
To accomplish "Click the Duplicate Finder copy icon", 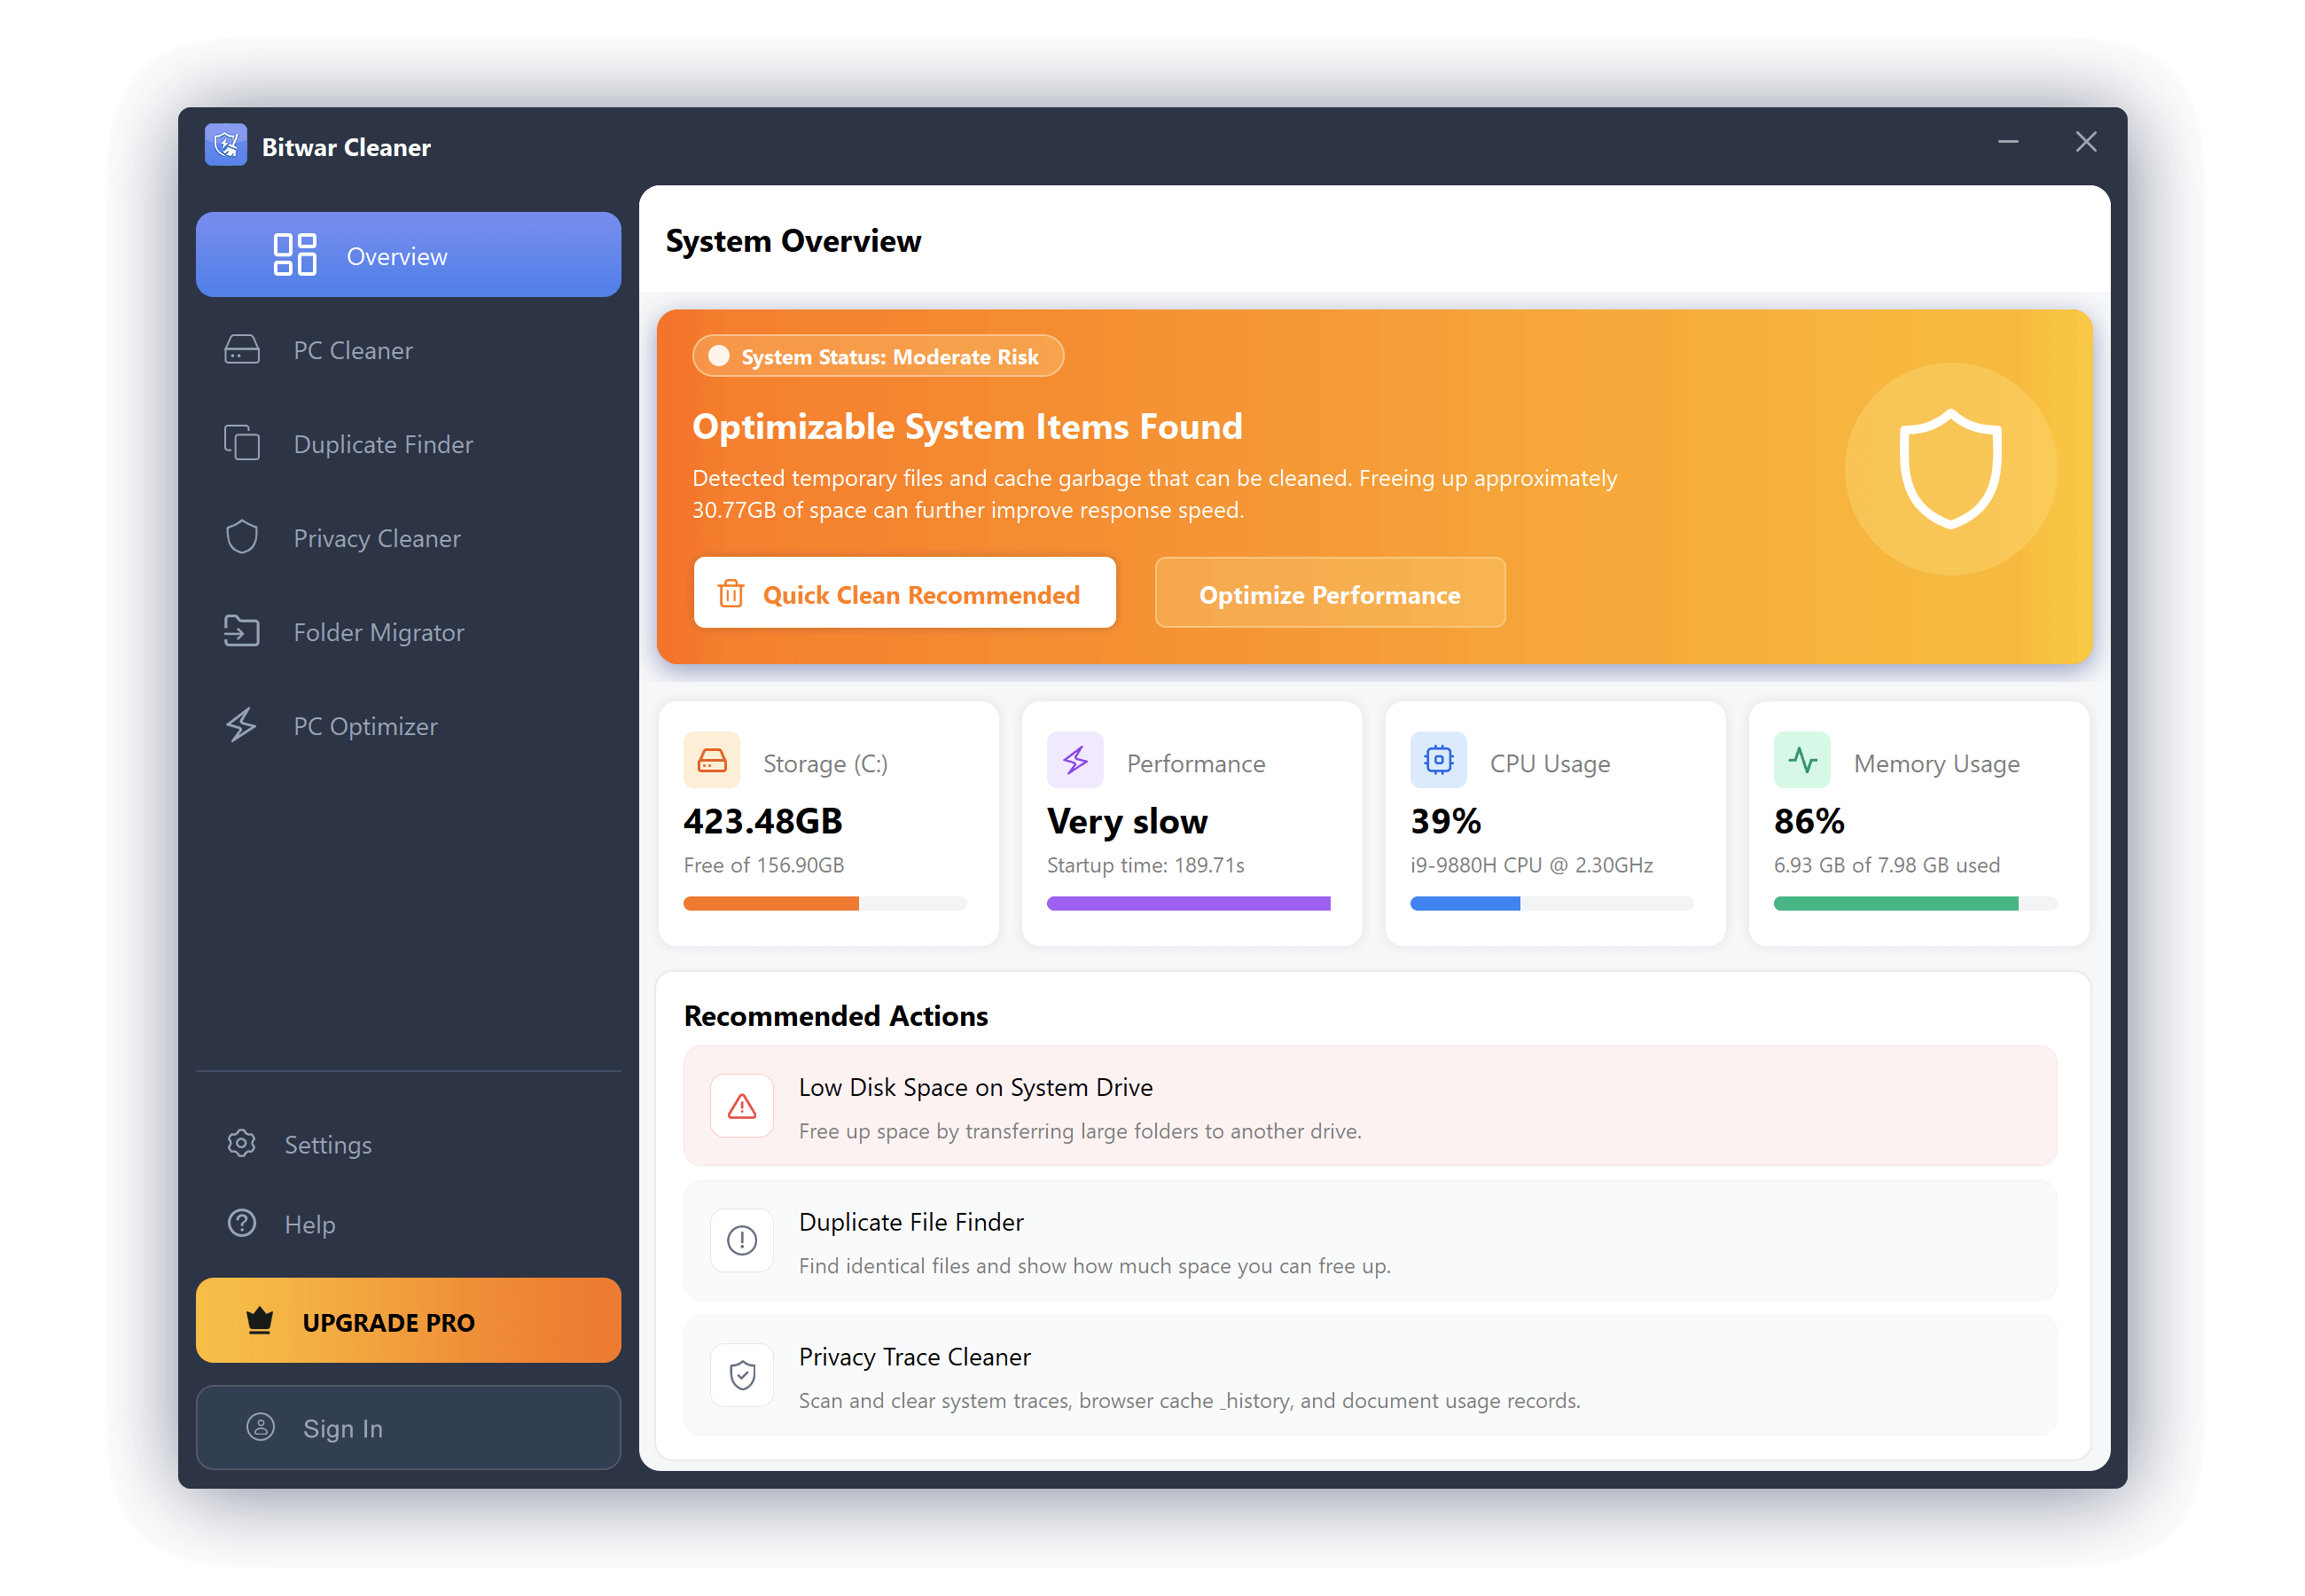I will tap(242, 443).
